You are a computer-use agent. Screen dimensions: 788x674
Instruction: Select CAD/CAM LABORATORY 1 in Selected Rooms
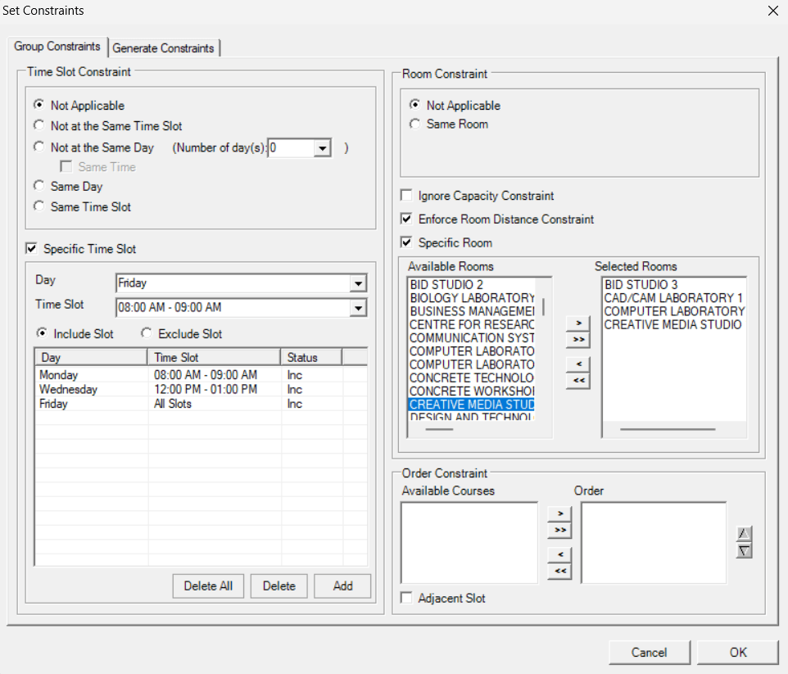tap(673, 298)
